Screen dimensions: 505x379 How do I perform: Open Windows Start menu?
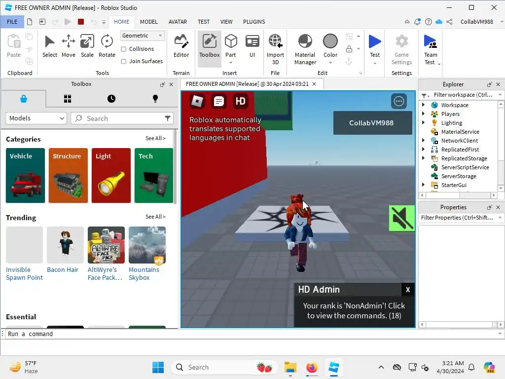[x=158, y=367]
